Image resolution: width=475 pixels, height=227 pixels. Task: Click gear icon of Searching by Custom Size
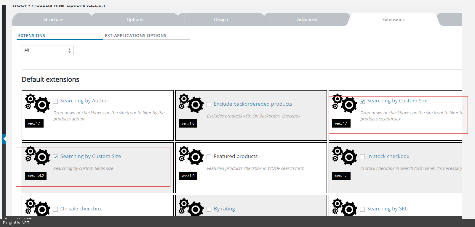point(38,156)
